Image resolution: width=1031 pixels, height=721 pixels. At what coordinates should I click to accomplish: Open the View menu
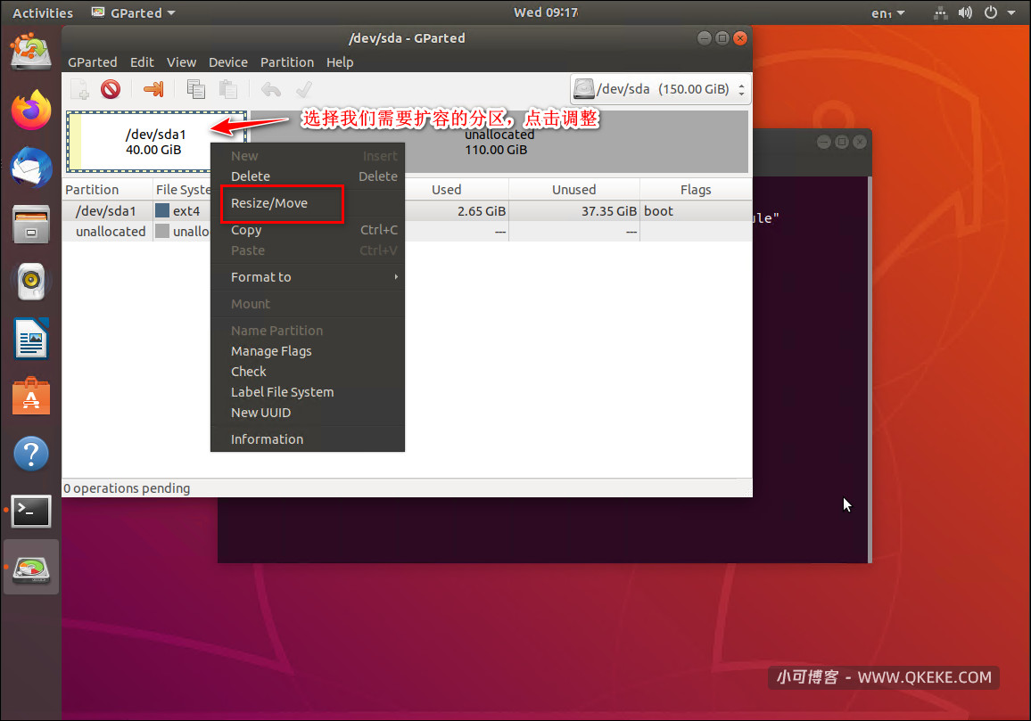pyautogui.click(x=181, y=62)
